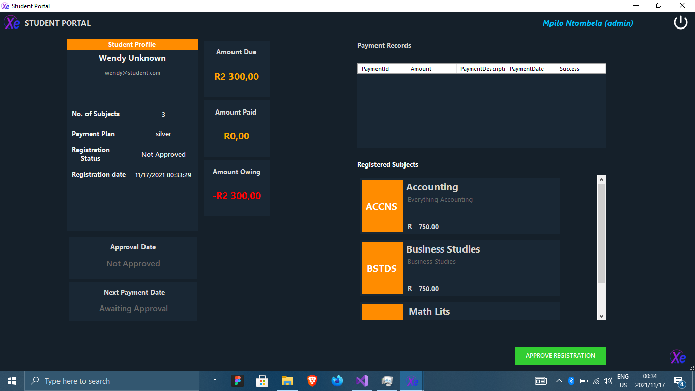The height and width of the screenshot is (391, 695).
Task: Click the Payment Records section label
Action: (384, 46)
